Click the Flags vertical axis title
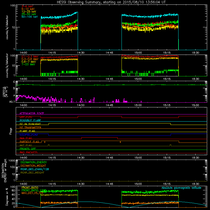The height and width of the screenshot is (210, 210). [11, 131]
